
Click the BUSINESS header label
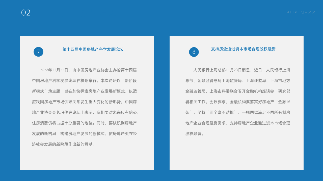pos(301,13)
